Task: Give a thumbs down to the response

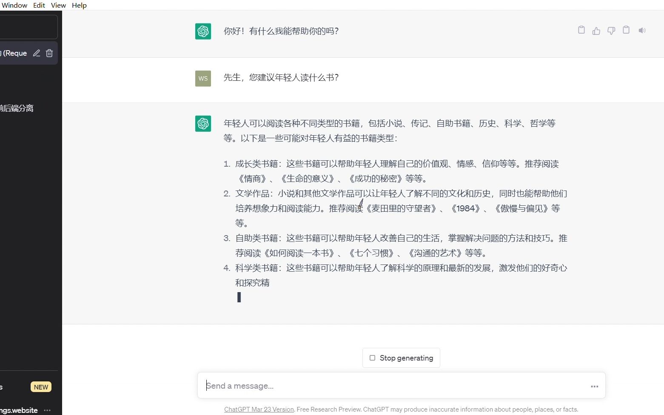Action: (x=611, y=30)
